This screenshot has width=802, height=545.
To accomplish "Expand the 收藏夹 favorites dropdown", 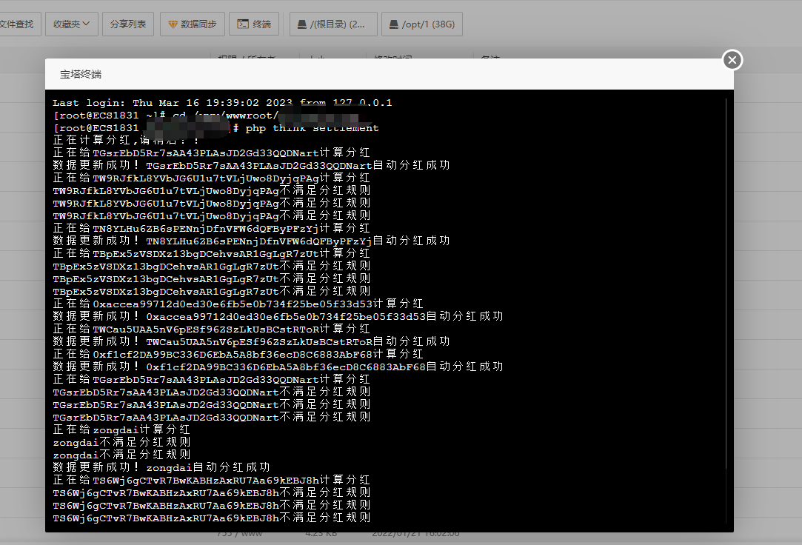I will click(x=72, y=24).
